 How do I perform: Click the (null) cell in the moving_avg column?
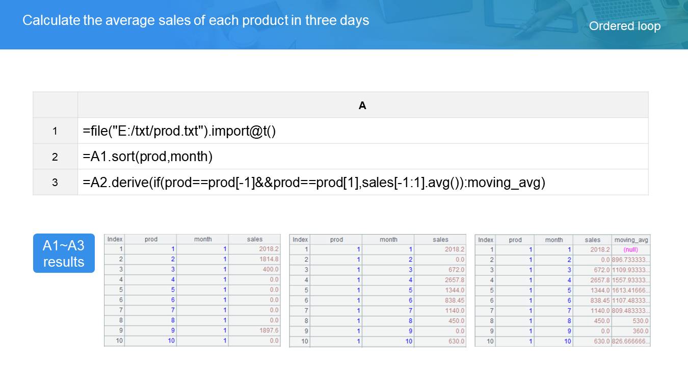coord(630,250)
